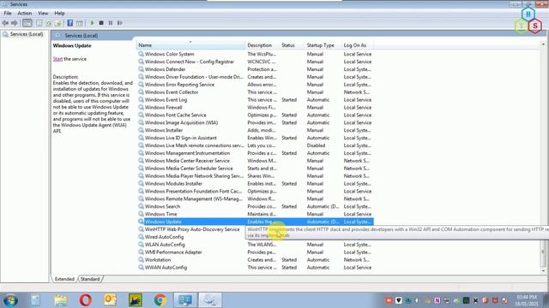Click the Services gear taskbar button
This screenshot has height=308, width=549.
tap(210, 300)
